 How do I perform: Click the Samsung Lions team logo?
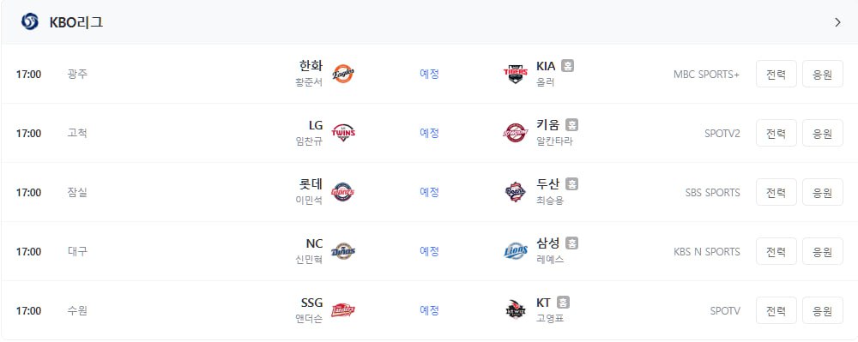click(x=515, y=251)
